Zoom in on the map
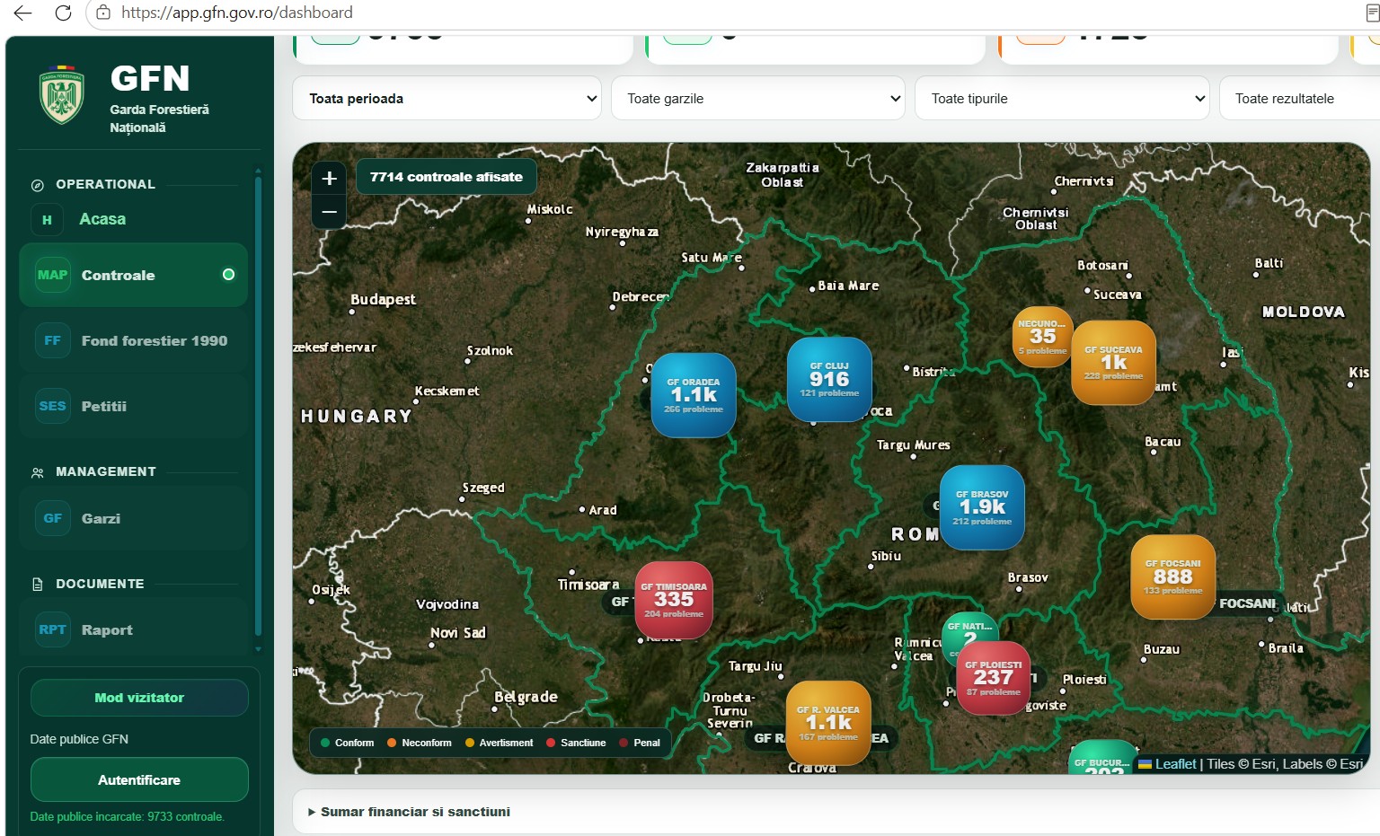 click(x=330, y=178)
